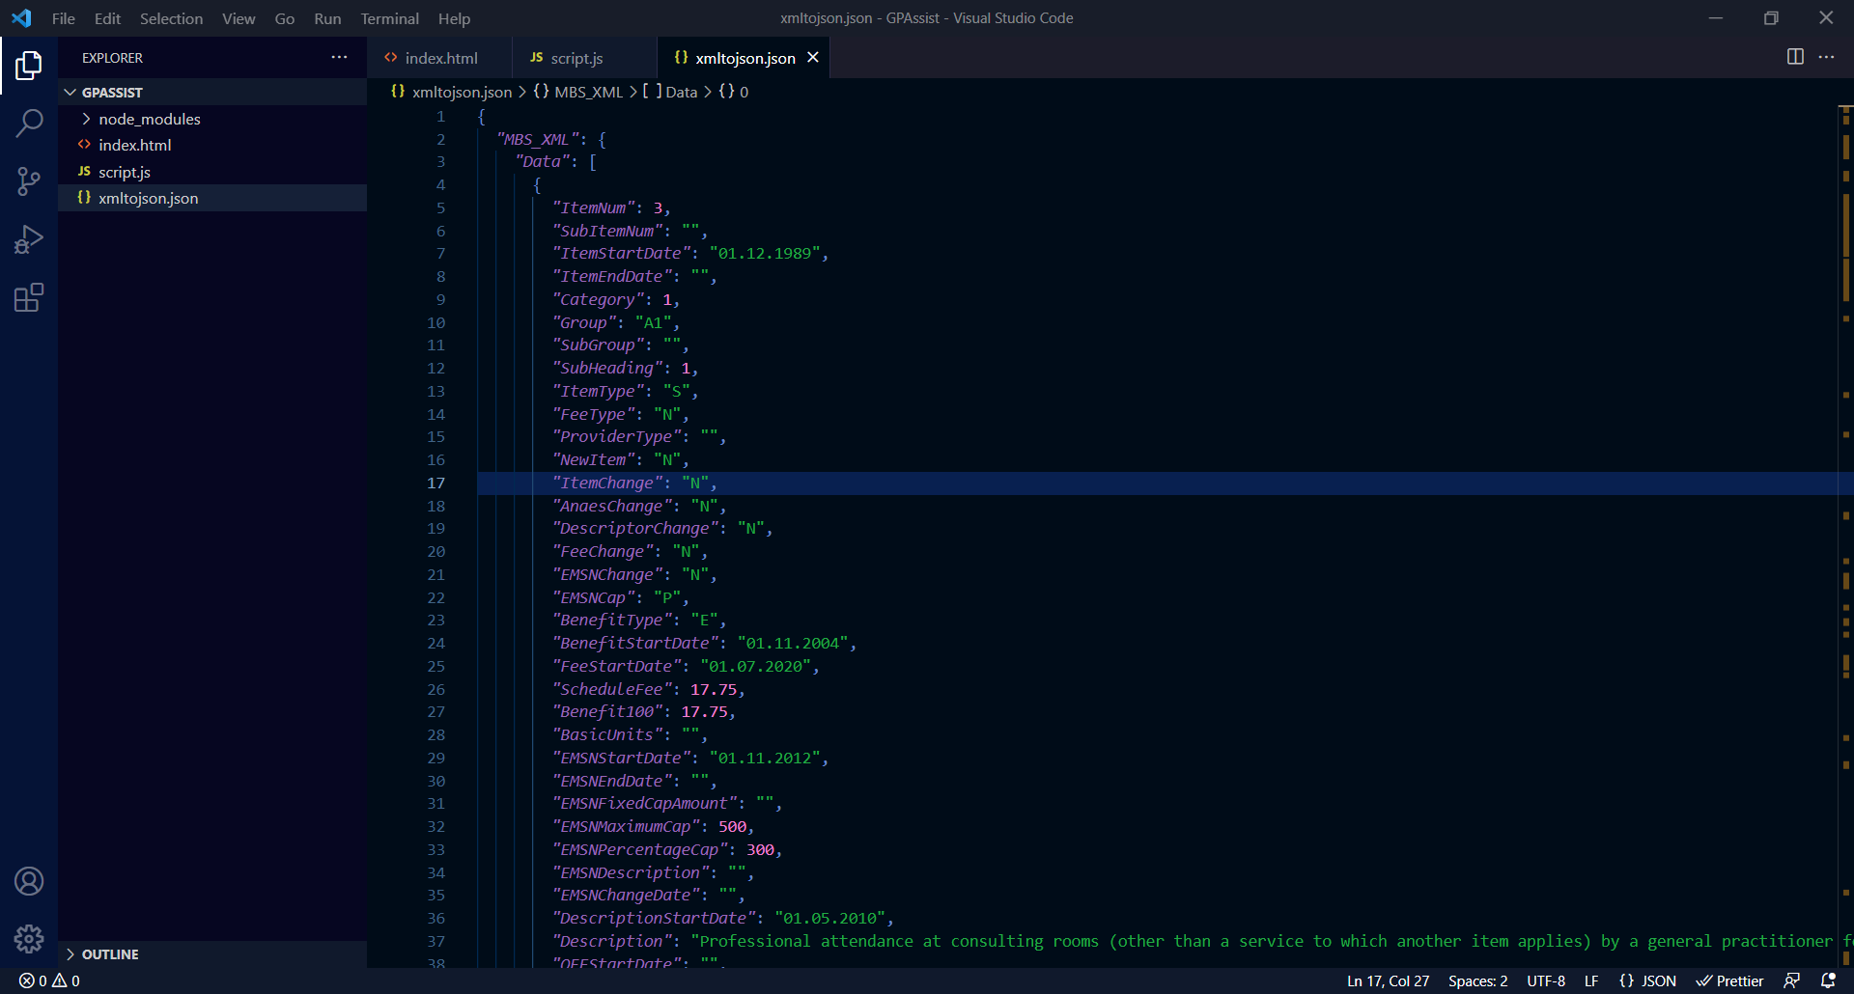Screen dimensions: 1854x994
Task: Click the "Group" value A1
Action: [x=653, y=322]
